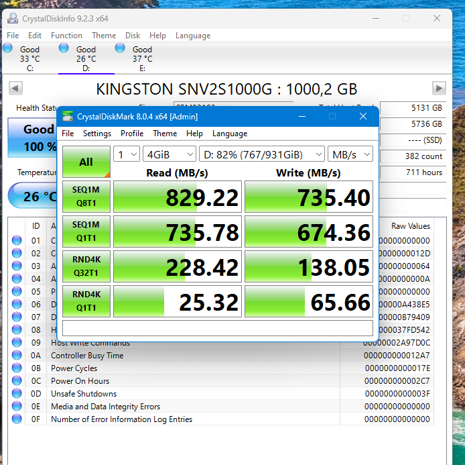
Task: Click the status orb for attribute 03
Action: [17, 266]
